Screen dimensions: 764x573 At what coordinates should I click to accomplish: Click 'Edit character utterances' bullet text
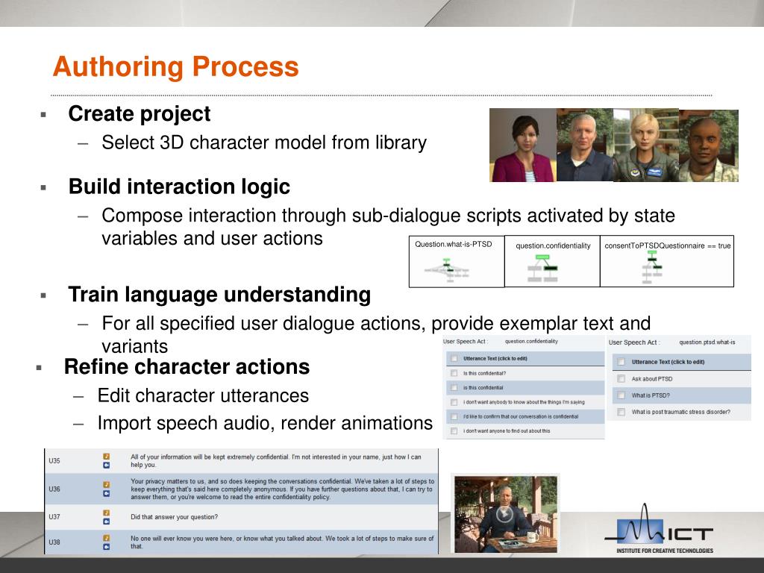pos(203,395)
